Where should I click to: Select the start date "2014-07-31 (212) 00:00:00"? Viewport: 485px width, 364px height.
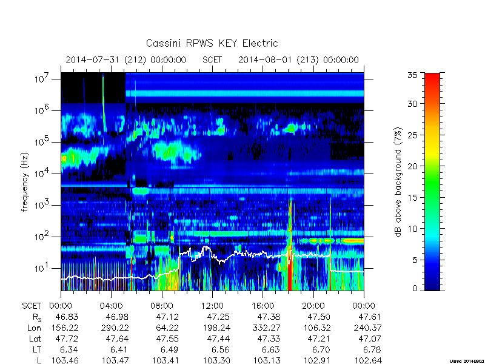[125, 59]
